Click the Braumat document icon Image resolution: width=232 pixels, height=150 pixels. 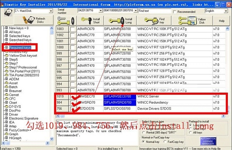click(x=7, y=91)
